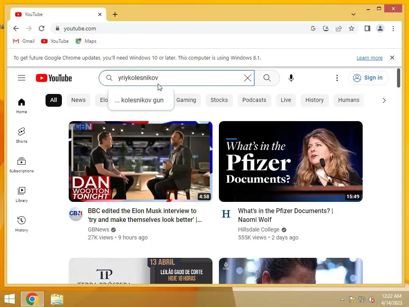
Task: Show hidden tray icons arrow
Action: coord(342,299)
